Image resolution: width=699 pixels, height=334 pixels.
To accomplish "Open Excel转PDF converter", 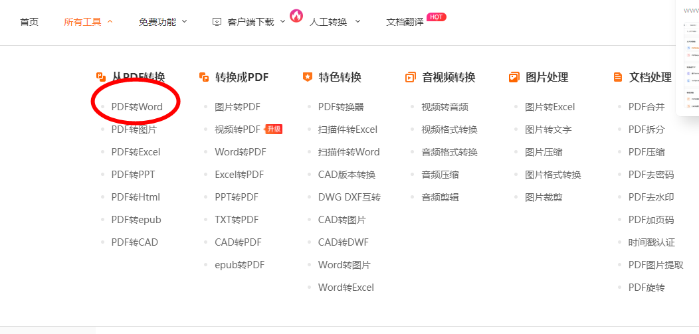I will [239, 175].
